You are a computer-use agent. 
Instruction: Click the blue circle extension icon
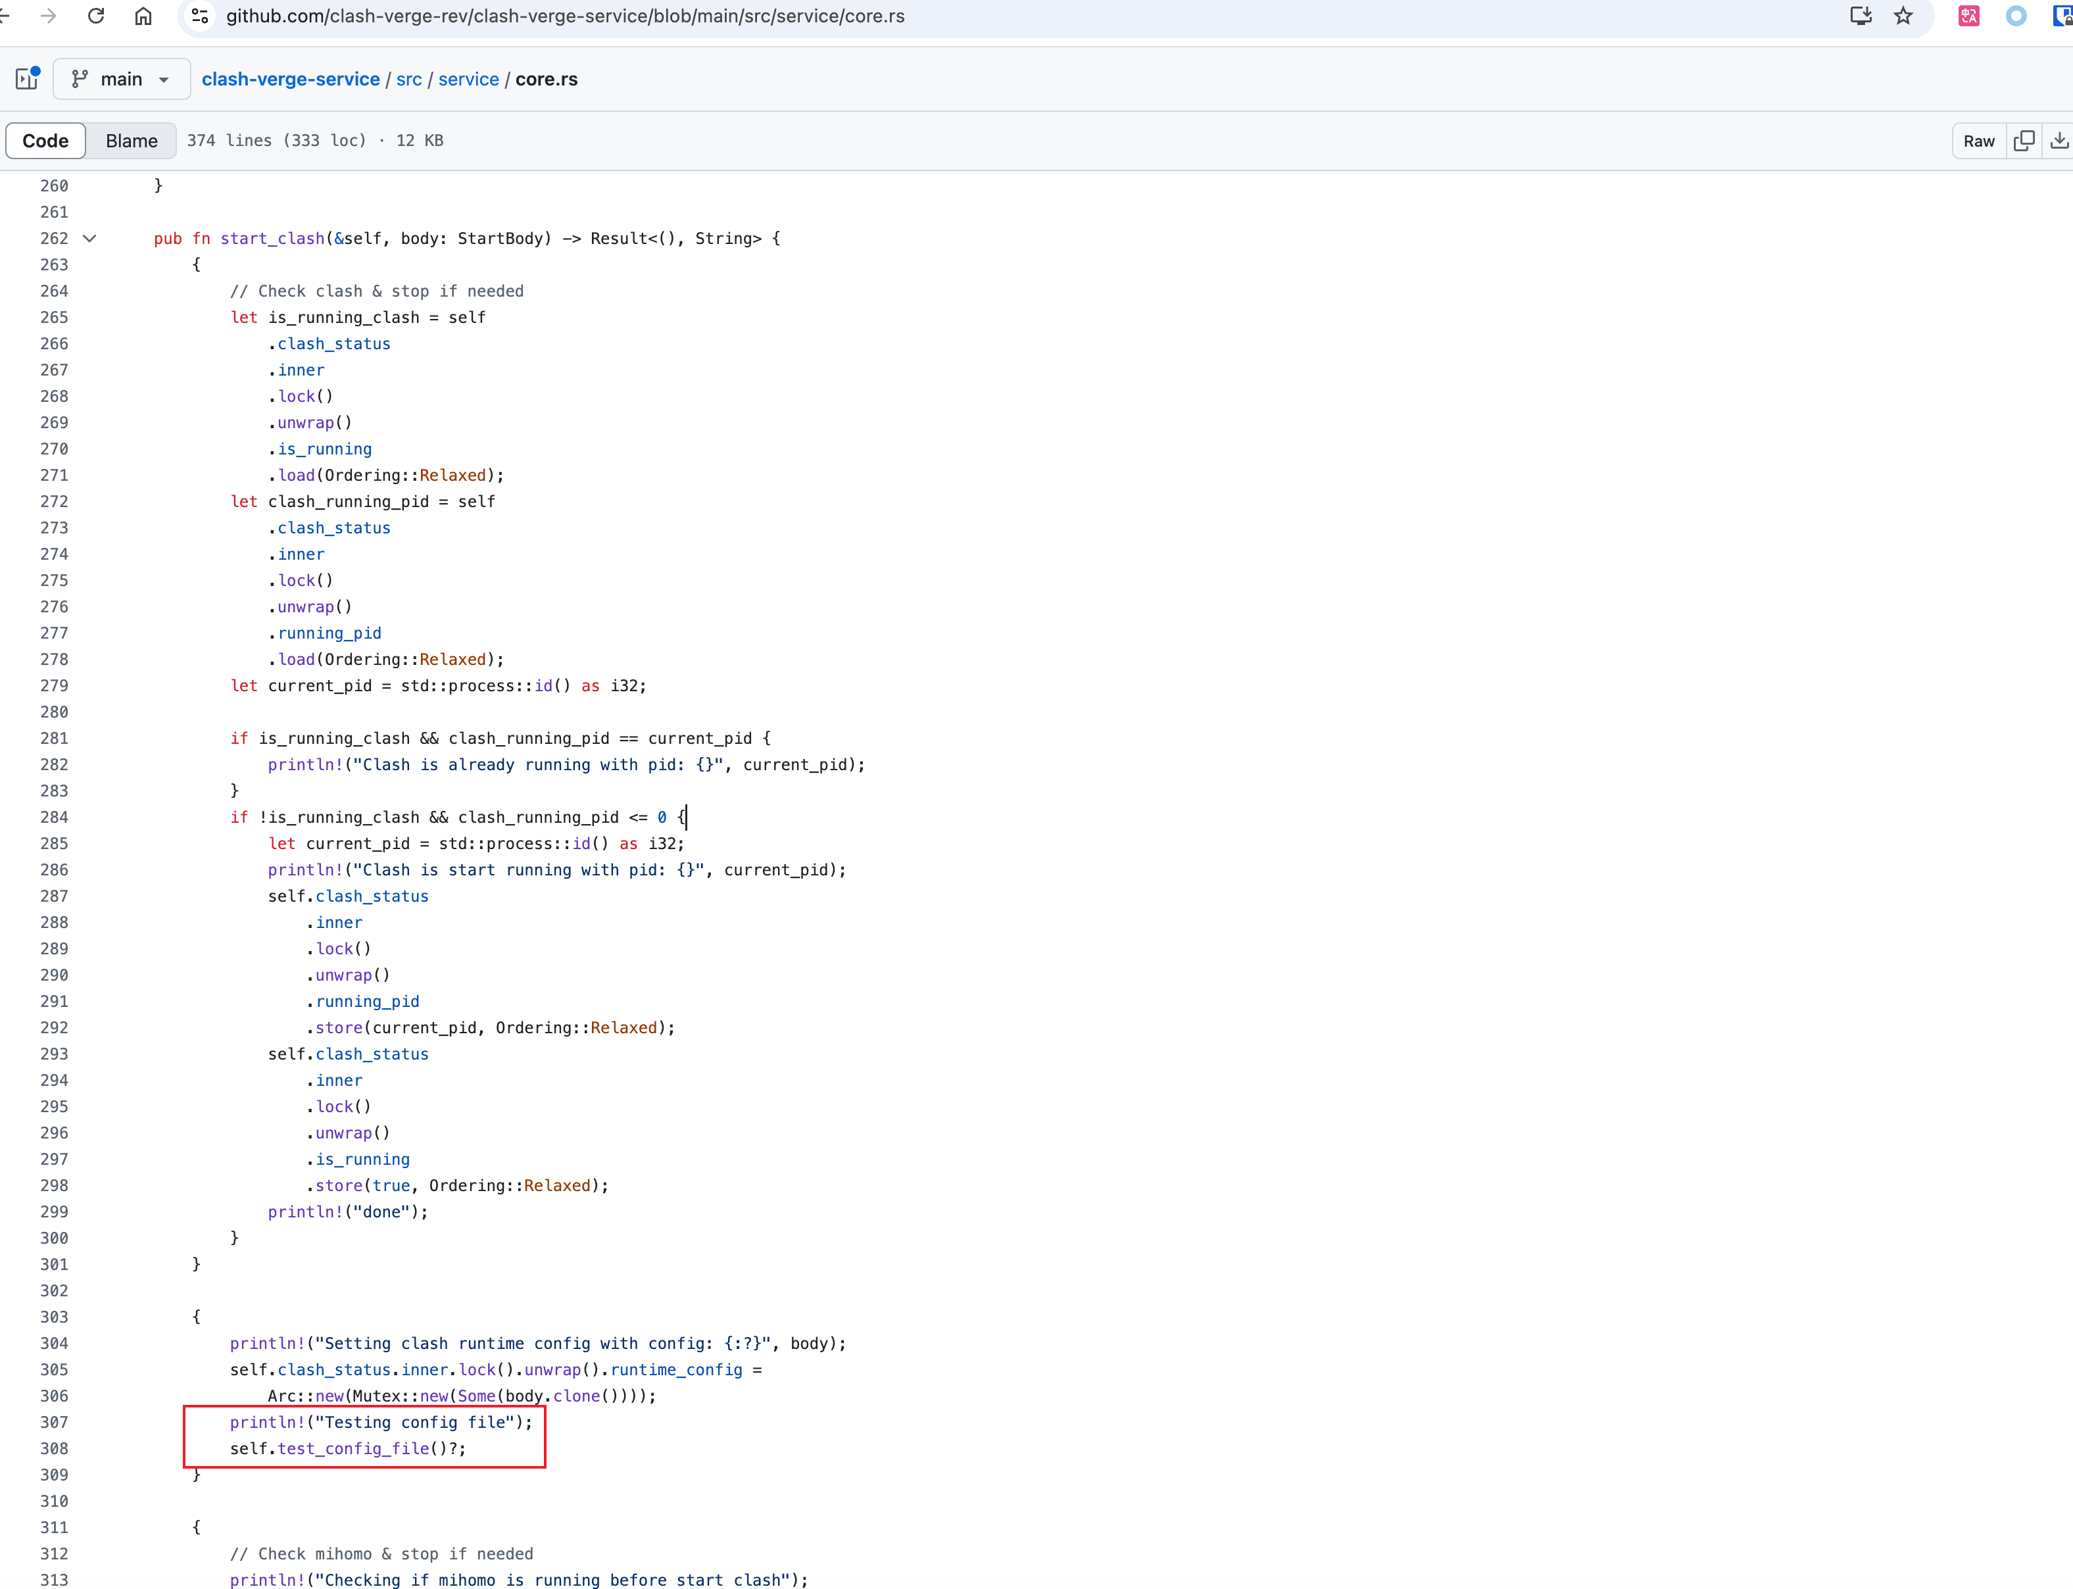[2016, 16]
